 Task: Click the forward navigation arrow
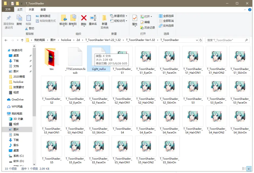(x=12, y=40)
